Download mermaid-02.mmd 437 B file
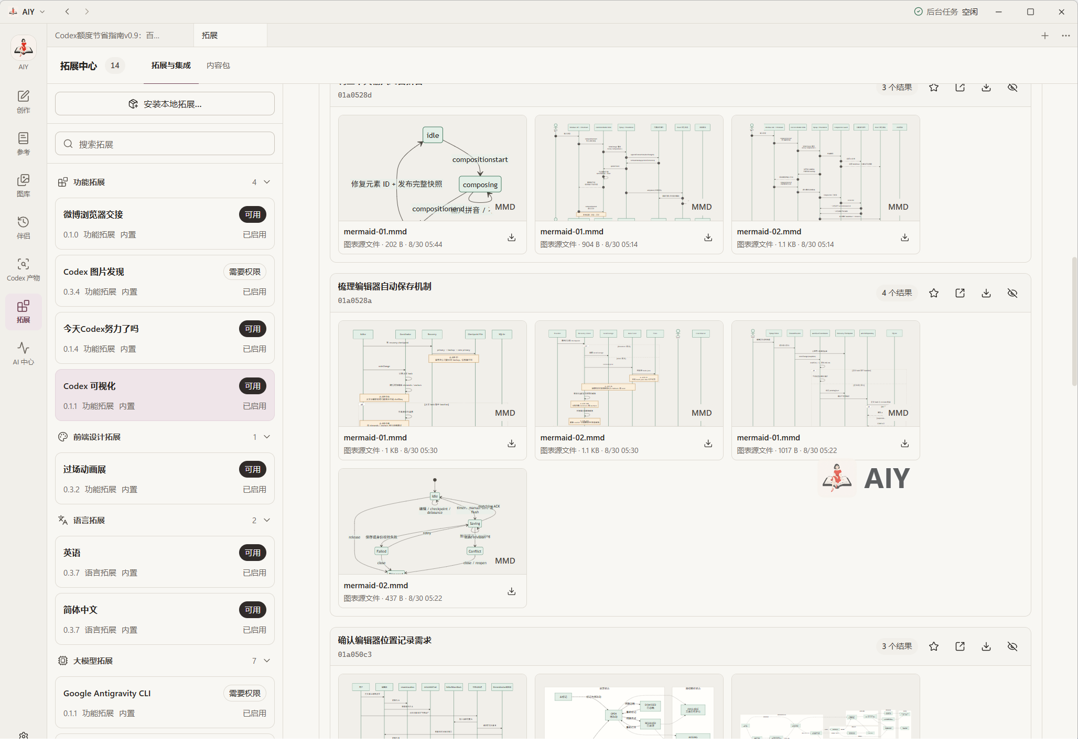The height and width of the screenshot is (756, 1078). pyautogui.click(x=511, y=591)
